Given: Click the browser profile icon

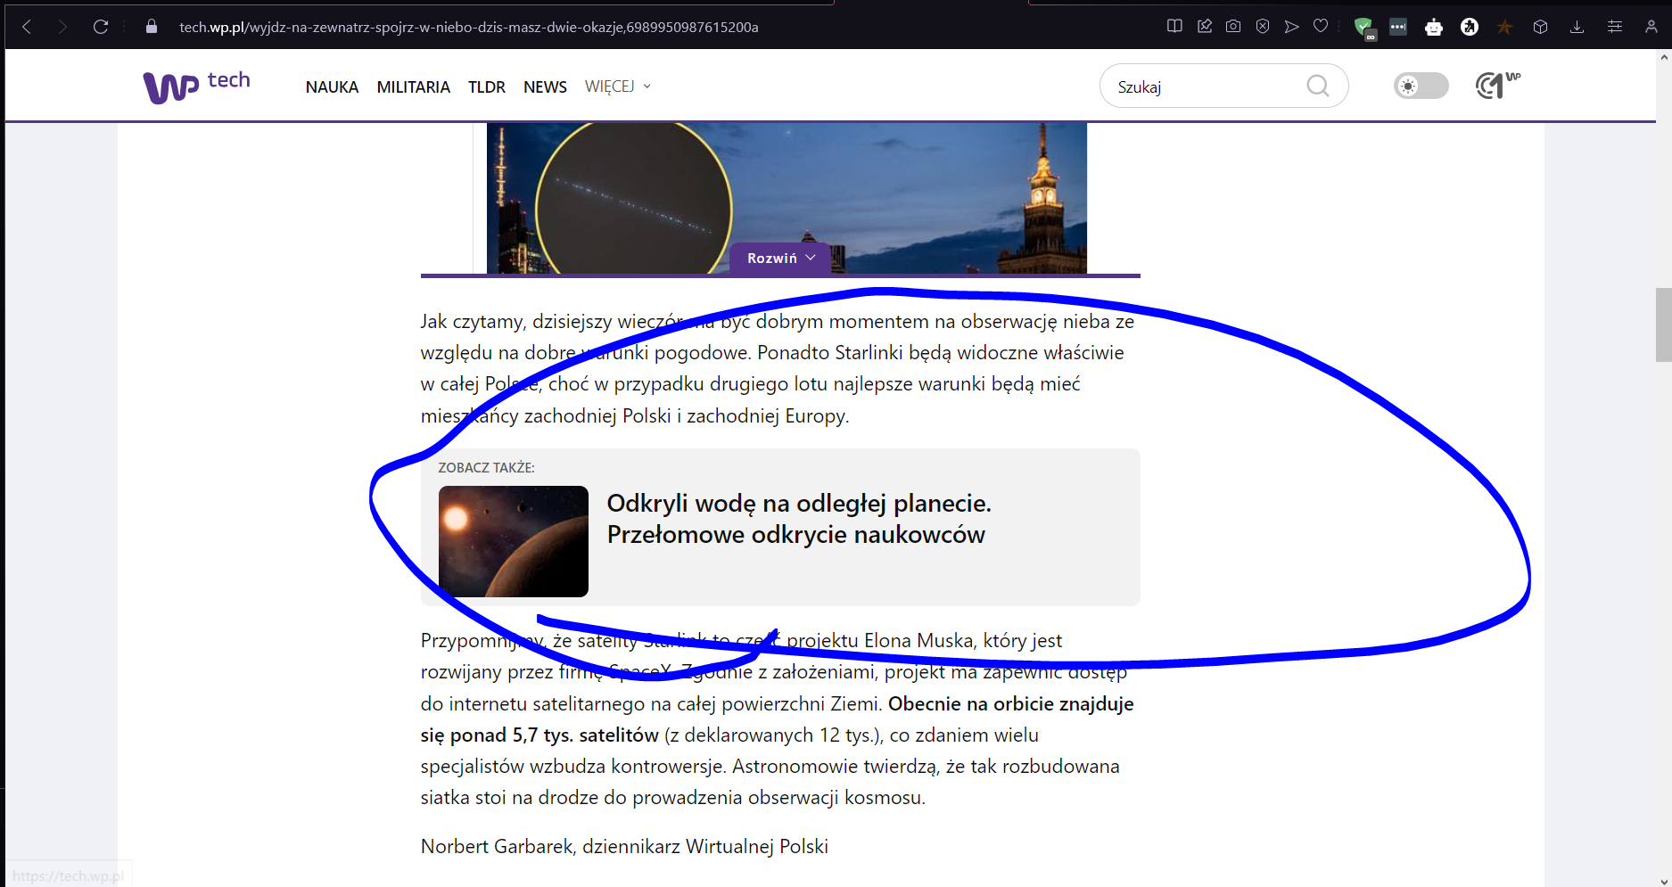Looking at the screenshot, I should pyautogui.click(x=1651, y=27).
